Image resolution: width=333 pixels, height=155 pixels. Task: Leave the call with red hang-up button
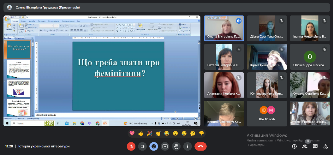coord(200,146)
